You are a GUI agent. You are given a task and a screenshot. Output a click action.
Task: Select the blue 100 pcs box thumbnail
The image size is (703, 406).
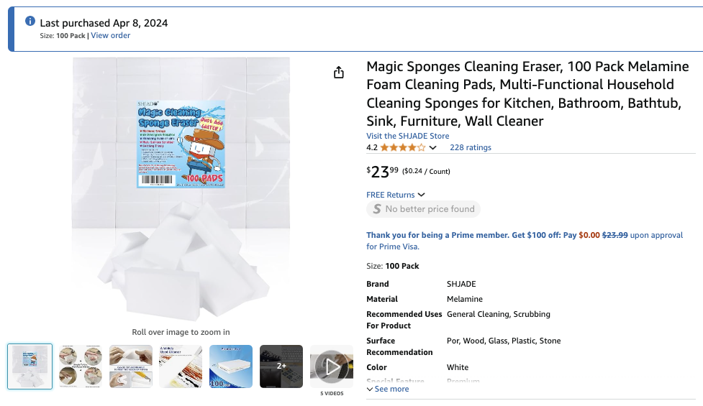click(231, 366)
